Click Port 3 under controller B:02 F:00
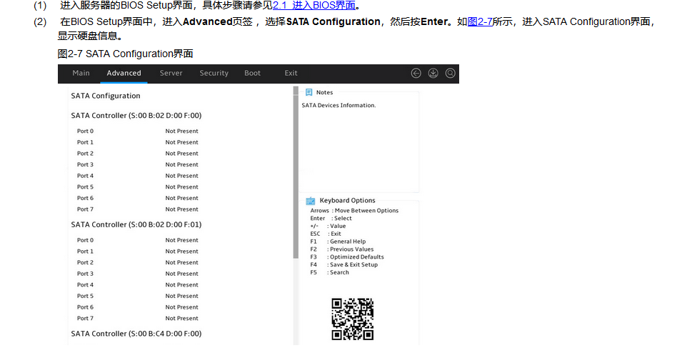This screenshot has width=687, height=358. (85, 164)
